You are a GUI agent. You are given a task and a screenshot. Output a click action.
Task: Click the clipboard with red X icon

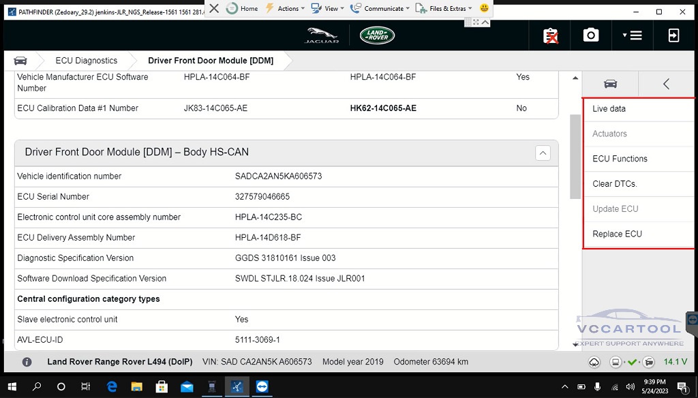tap(550, 35)
